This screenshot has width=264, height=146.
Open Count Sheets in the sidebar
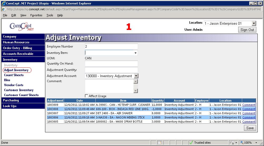(14, 75)
